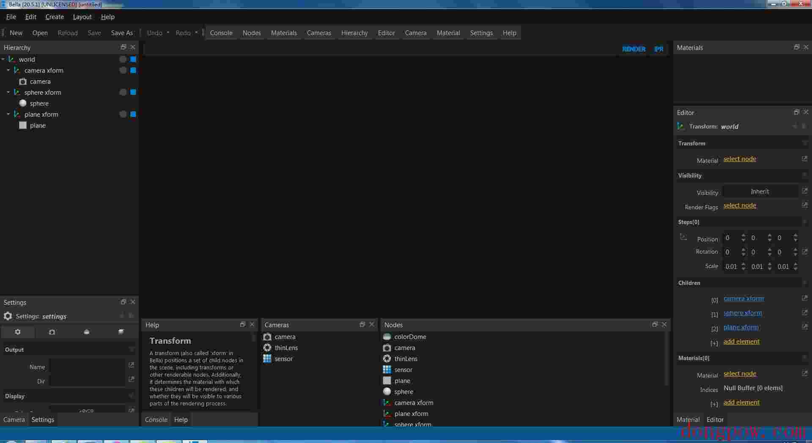Open the dome icon tab in Settings
The height and width of the screenshot is (443, 812).
(87, 332)
